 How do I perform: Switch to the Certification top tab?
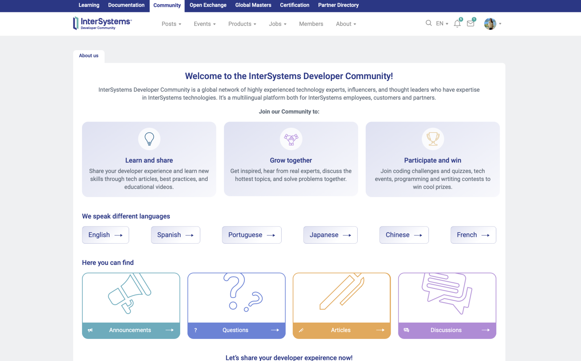tap(294, 5)
